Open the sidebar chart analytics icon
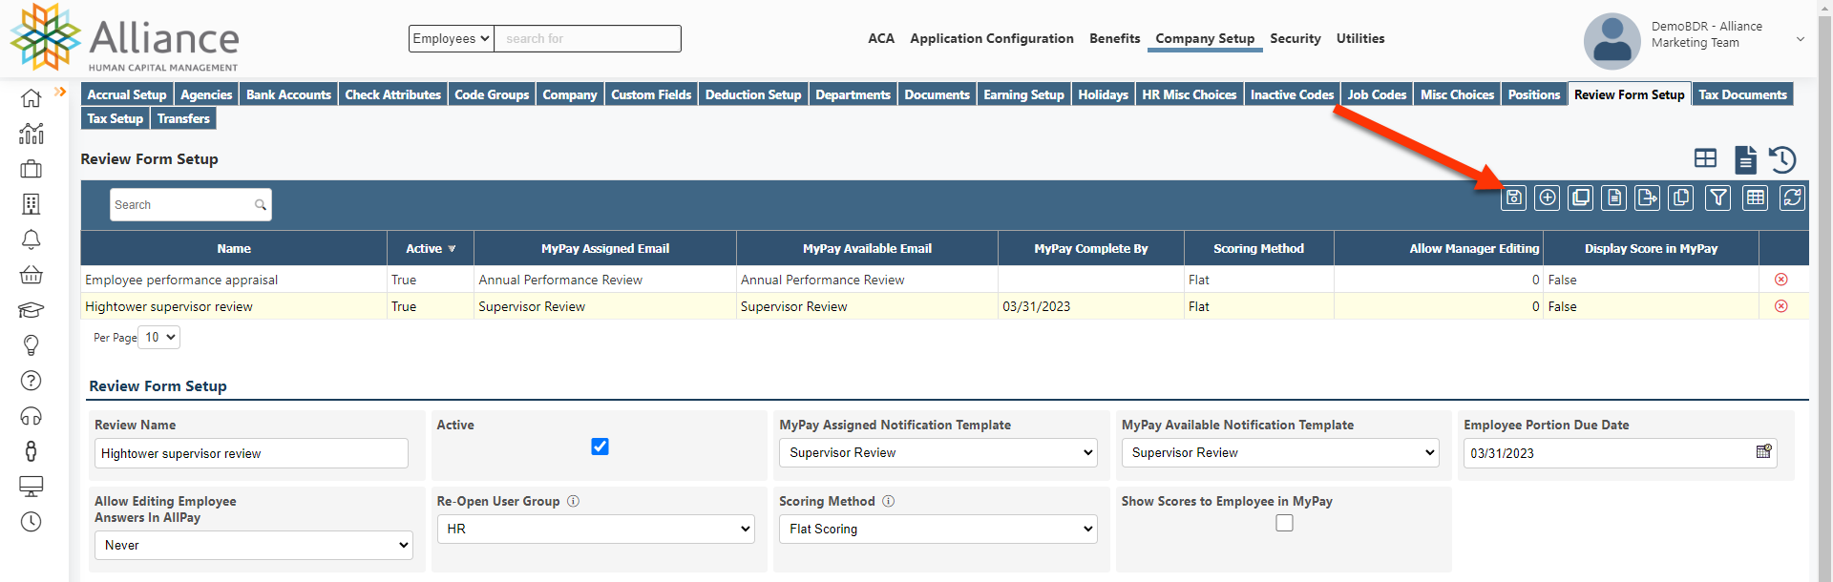1833x582 pixels. pyautogui.click(x=32, y=134)
